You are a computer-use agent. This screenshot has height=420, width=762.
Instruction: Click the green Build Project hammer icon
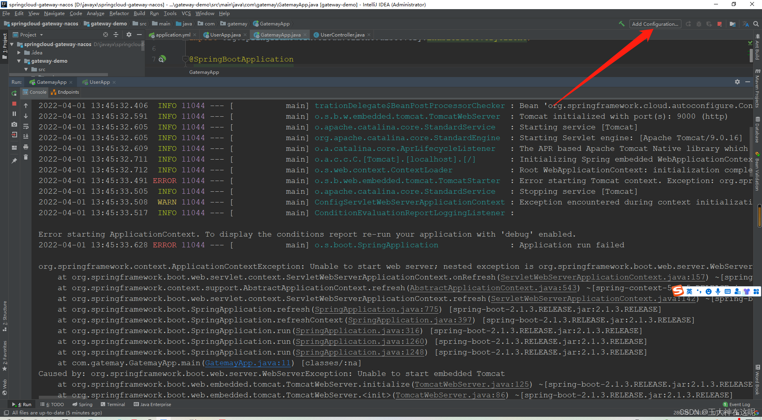[622, 24]
